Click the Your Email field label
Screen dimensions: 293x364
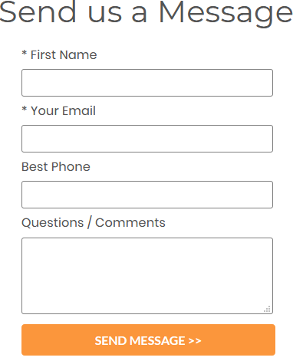click(x=63, y=110)
